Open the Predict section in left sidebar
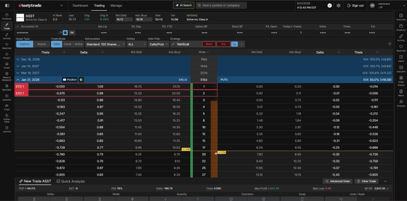The width and height of the screenshot is (407, 201). click(x=7, y=55)
